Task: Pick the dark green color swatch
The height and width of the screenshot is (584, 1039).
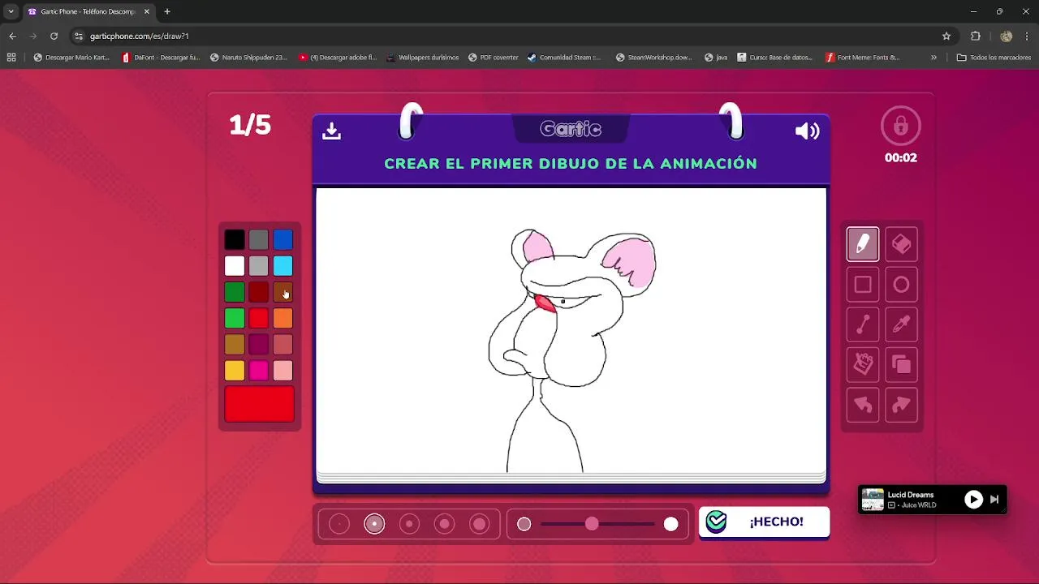Action: [235, 292]
